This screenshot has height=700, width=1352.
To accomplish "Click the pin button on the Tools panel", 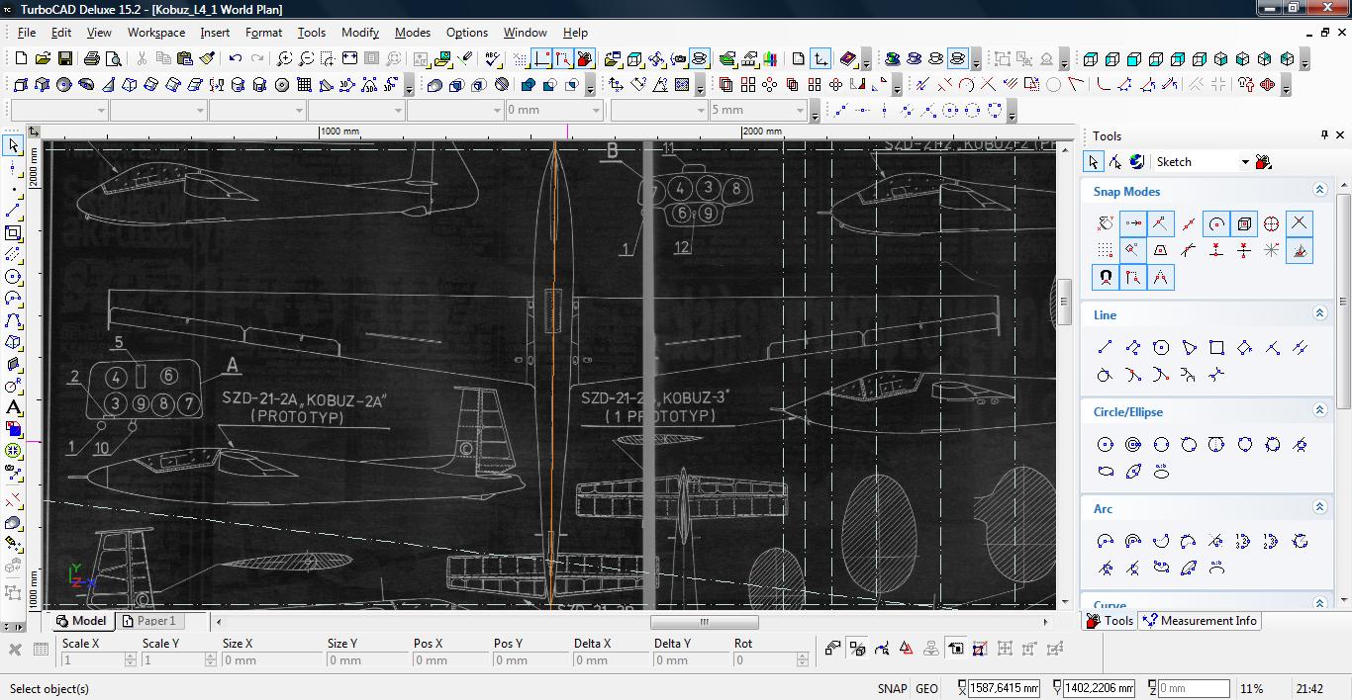I will [1324, 135].
